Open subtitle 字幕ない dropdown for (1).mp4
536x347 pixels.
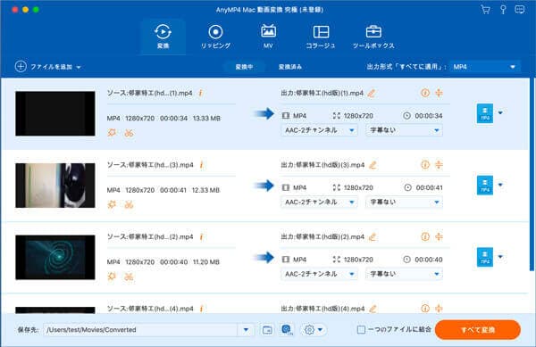(x=404, y=130)
